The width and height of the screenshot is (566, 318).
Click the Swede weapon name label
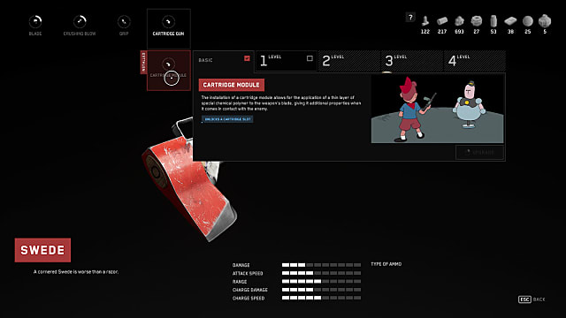(42, 250)
